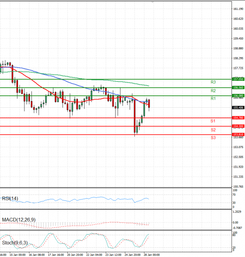The height and width of the screenshot is (257, 245).
Task: Click the S2 support label
Action: pos(213,130)
